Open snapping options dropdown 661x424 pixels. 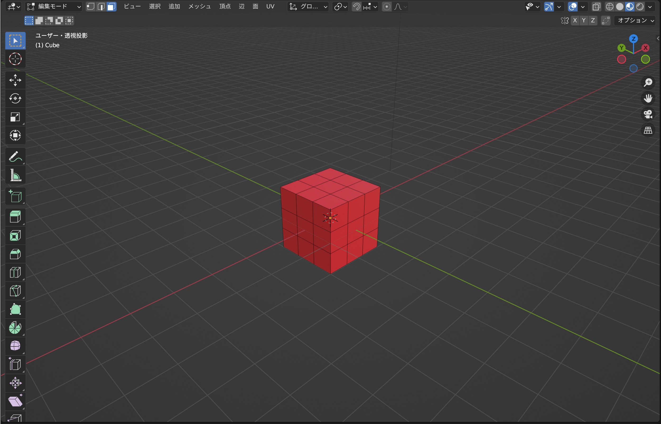pyautogui.click(x=370, y=7)
